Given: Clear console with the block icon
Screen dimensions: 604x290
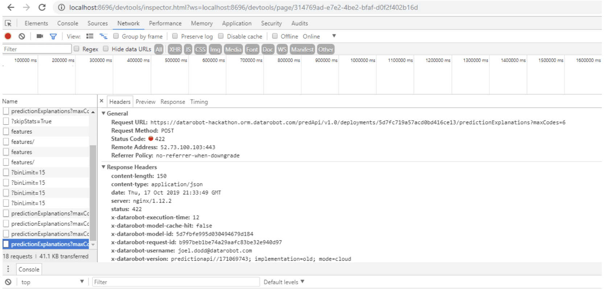Looking at the screenshot, I should tap(8, 282).
